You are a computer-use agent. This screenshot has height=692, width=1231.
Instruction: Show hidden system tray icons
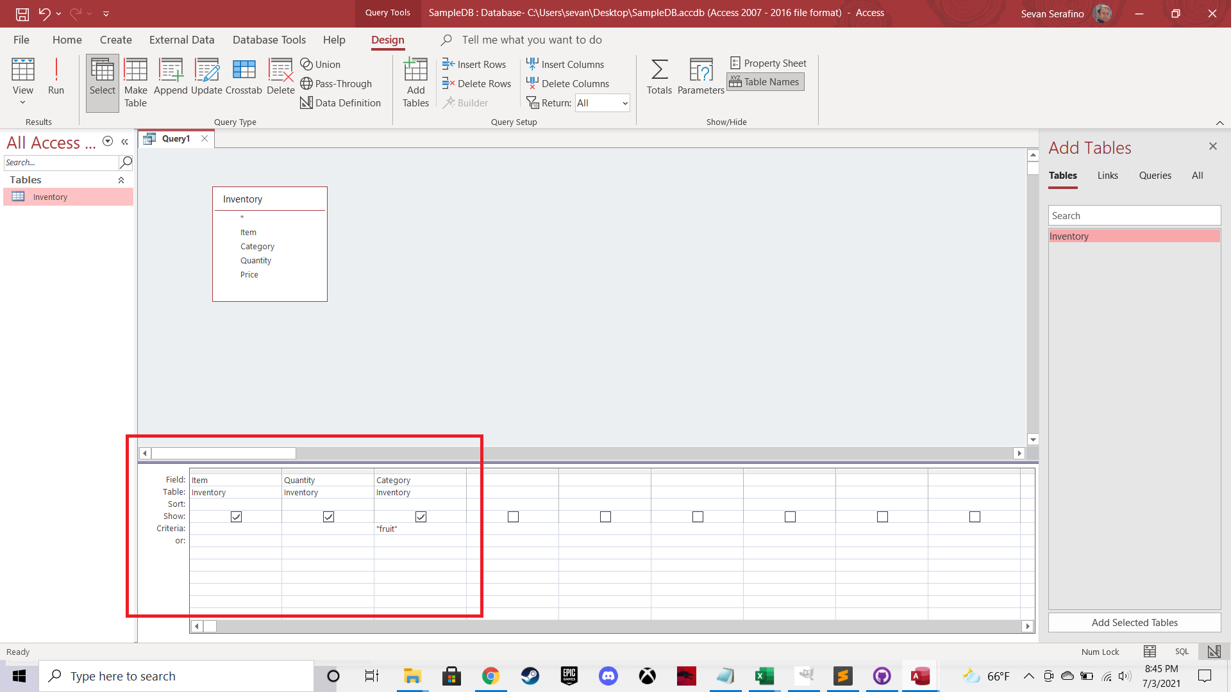click(x=1028, y=676)
